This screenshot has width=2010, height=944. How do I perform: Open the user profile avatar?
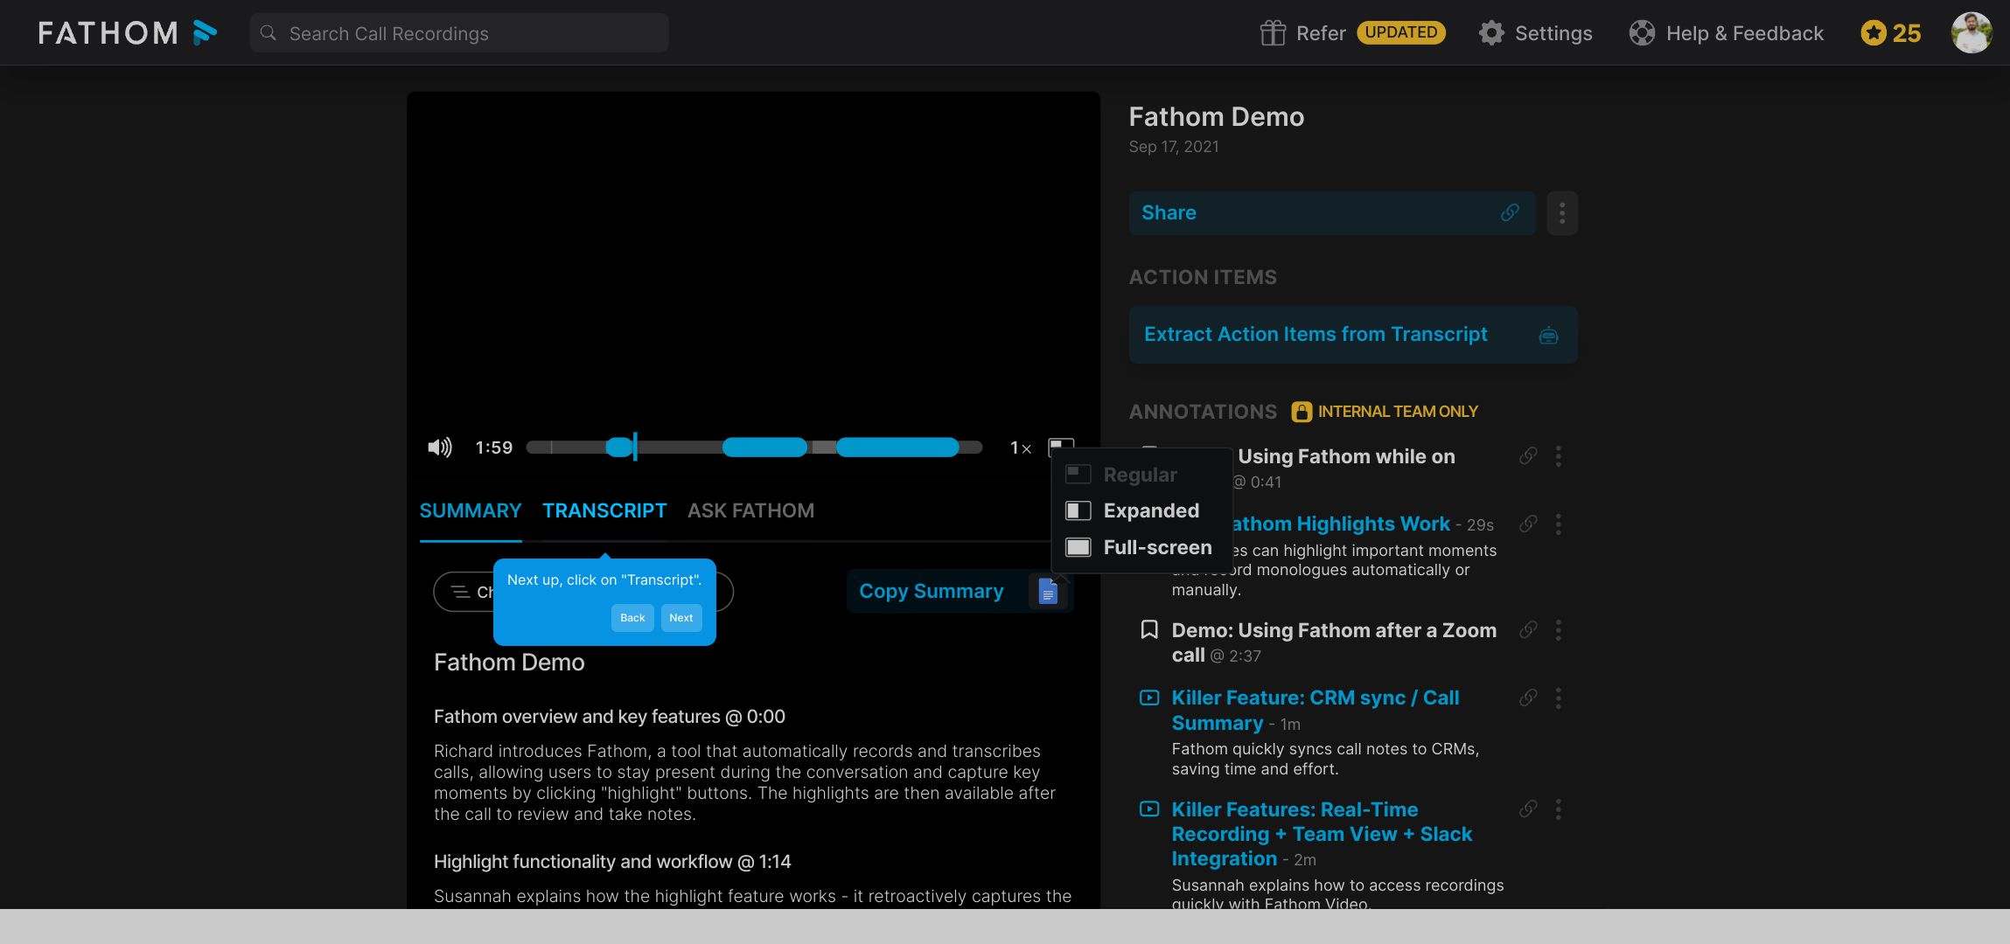[1972, 33]
